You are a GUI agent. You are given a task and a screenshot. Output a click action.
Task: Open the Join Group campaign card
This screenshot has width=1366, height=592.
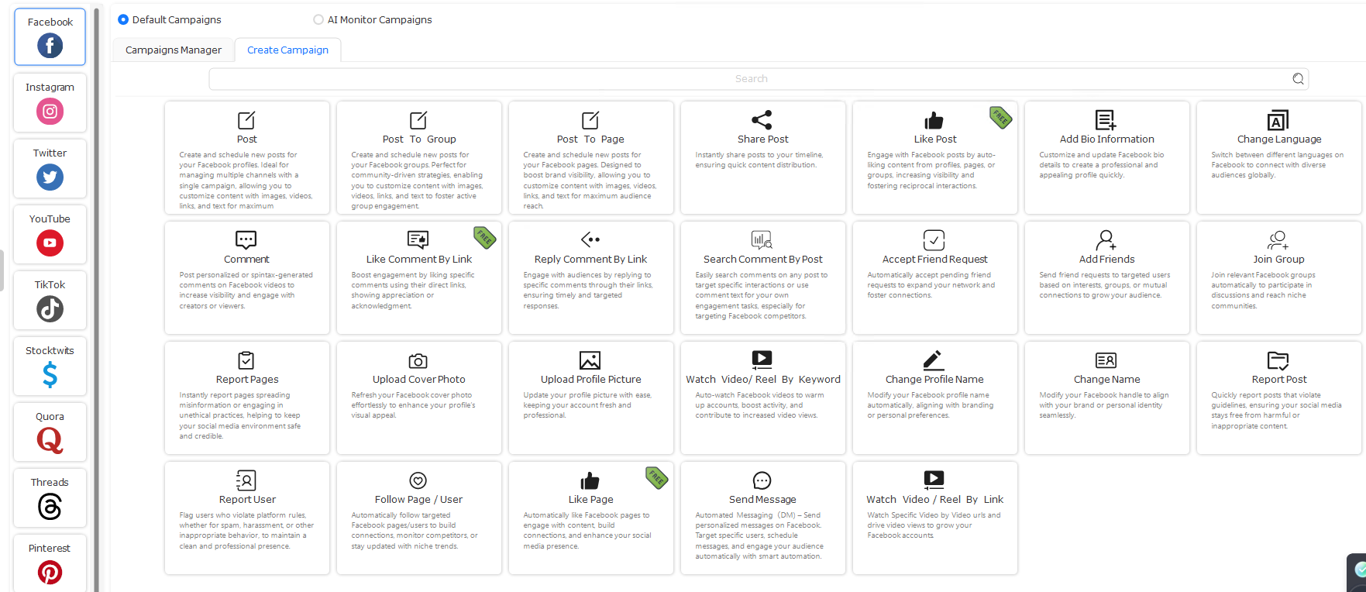pos(1279,278)
